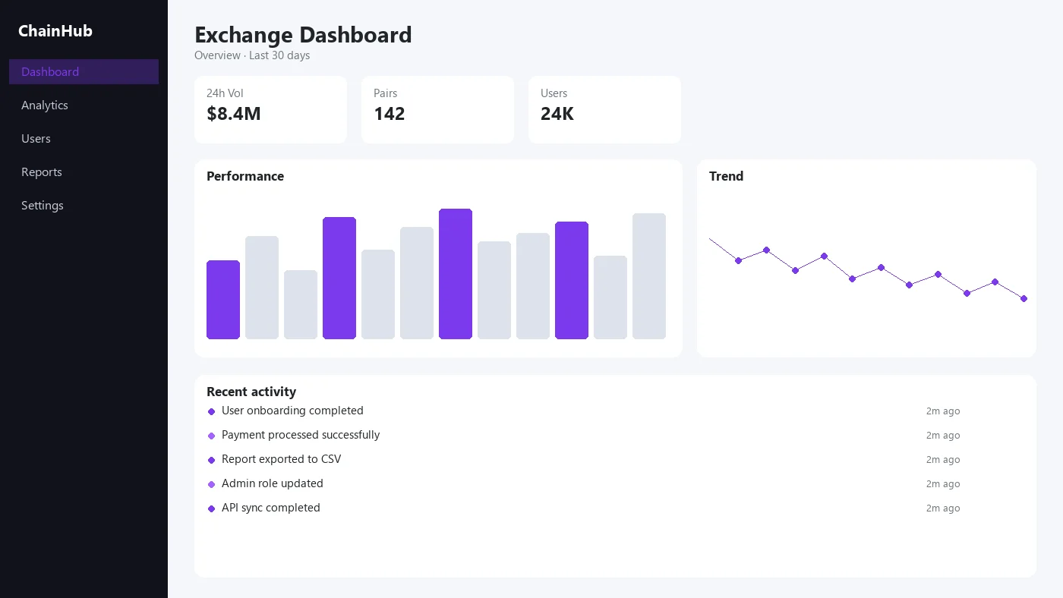Select 'Report exported to CSV' activity row
Viewport: 1063px width, 598px height.
pos(583,459)
